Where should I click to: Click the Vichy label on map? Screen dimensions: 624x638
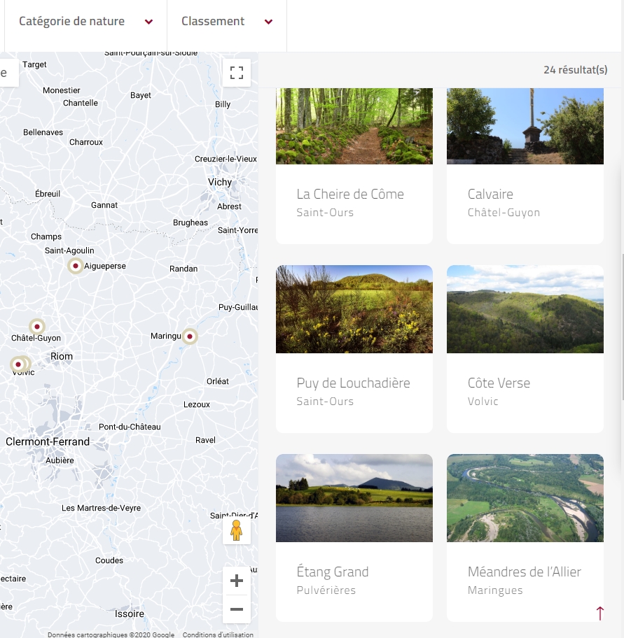click(220, 182)
